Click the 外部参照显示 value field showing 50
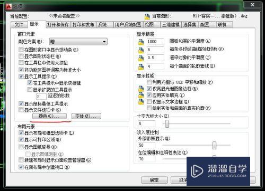The width and height of the screenshot is (265, 191). (146, 145)
